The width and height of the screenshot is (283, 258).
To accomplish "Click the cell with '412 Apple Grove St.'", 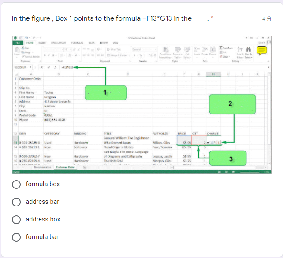I will [58, 102].
